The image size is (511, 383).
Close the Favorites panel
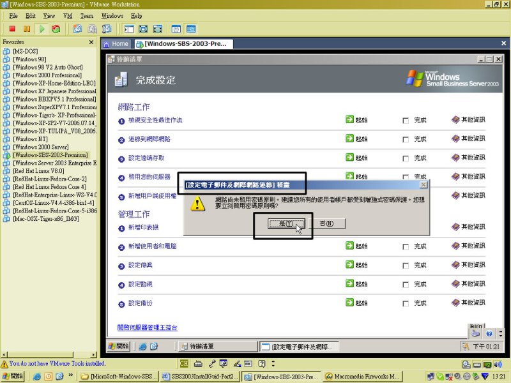[x=91, y=42]
